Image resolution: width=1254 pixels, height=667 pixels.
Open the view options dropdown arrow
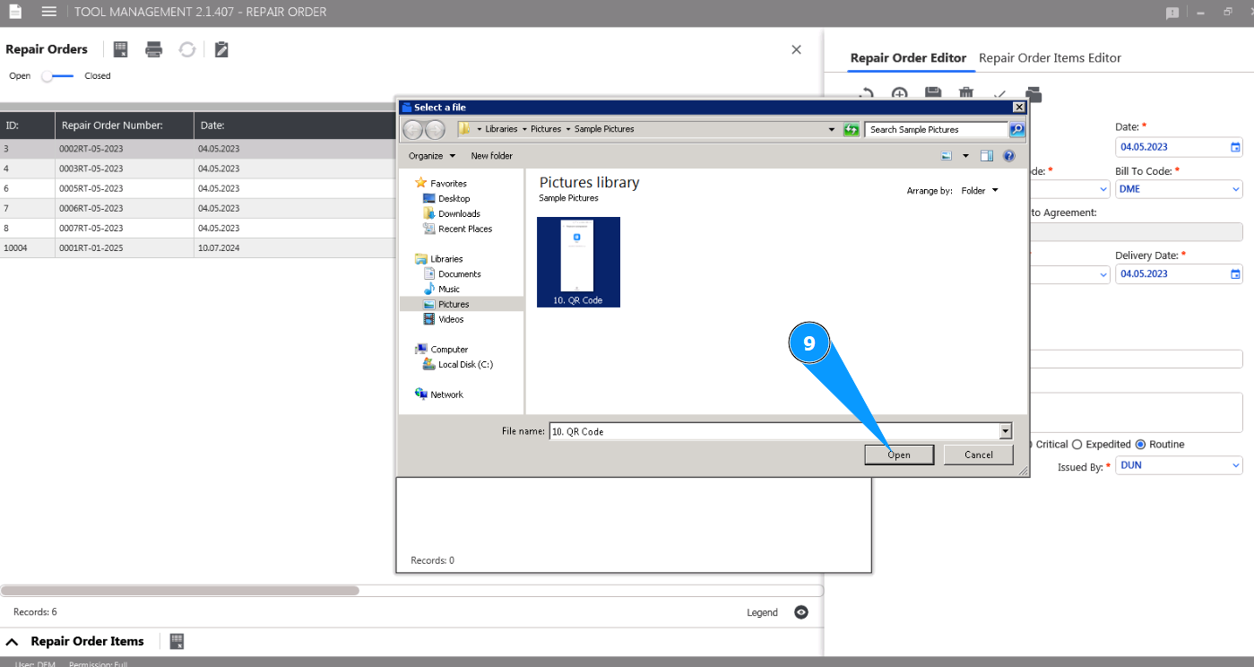pos(965,155)
